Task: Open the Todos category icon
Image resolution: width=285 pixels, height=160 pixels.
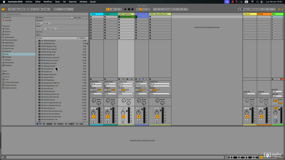Action: [3, 29]
